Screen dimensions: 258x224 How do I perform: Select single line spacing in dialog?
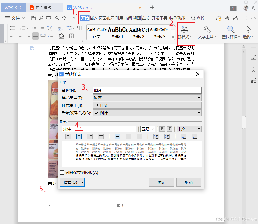117,136
